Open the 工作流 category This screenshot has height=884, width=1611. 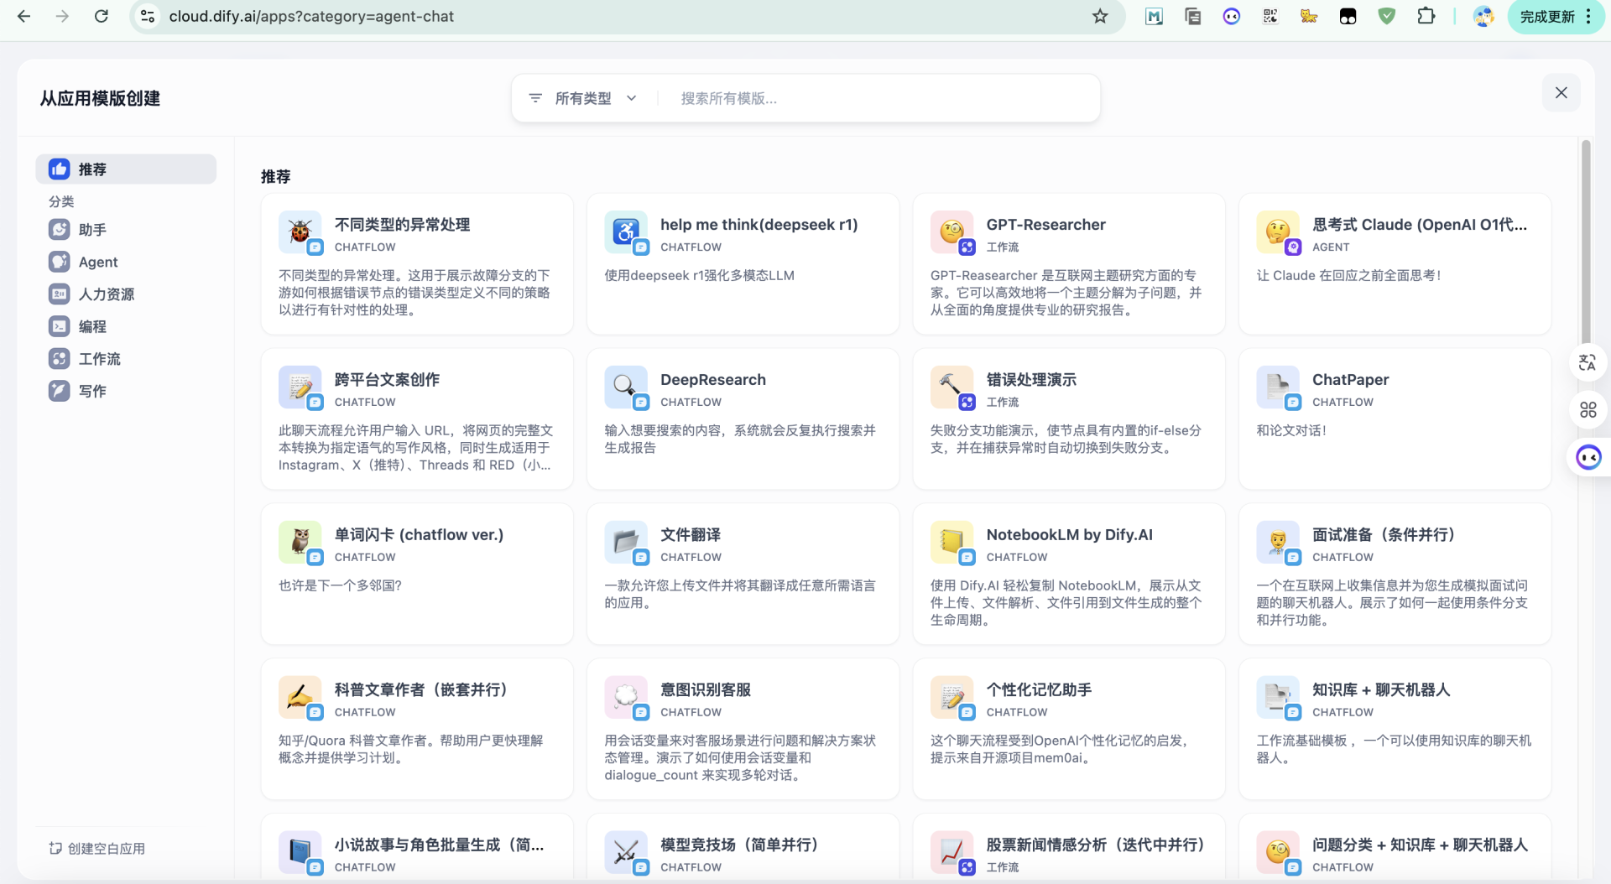(99, 359)
